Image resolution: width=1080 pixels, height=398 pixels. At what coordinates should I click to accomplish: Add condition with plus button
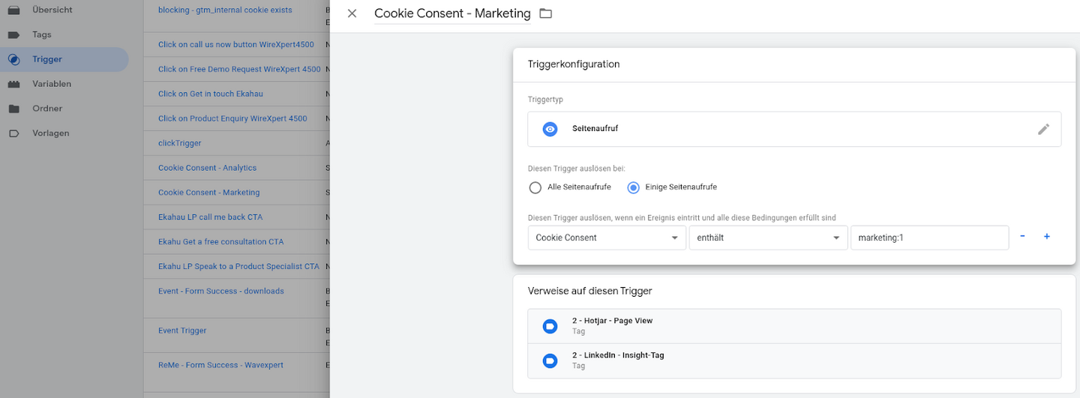pos(1047,237)
